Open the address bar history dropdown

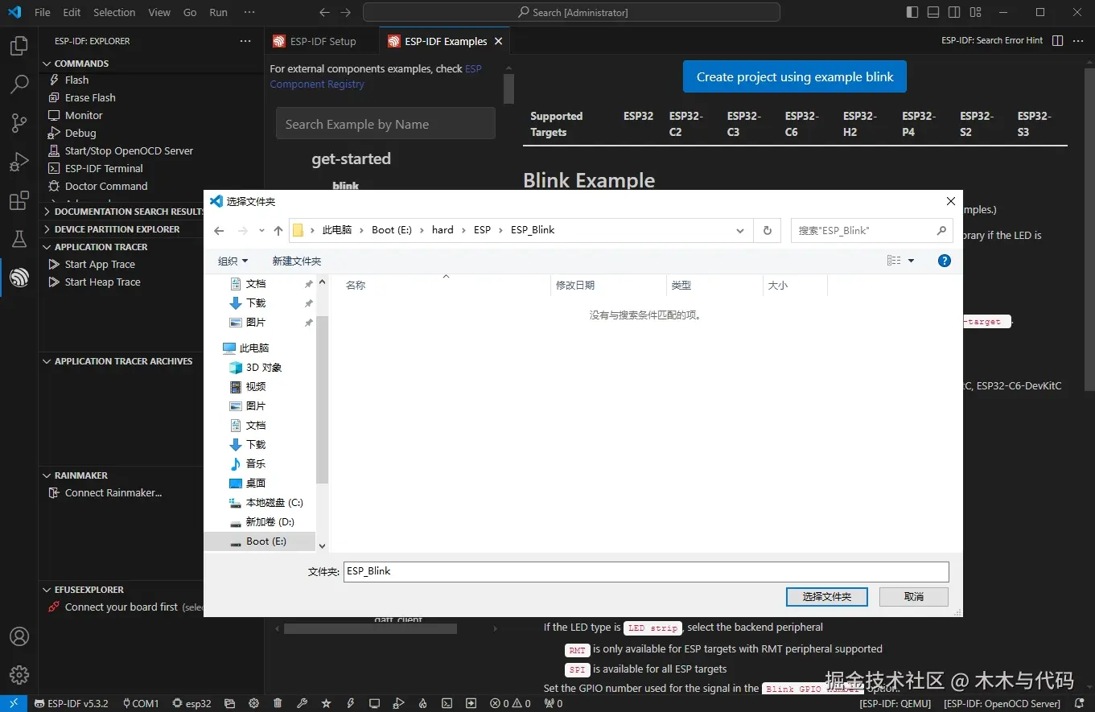pyautogui.click(x=739, y=230)
